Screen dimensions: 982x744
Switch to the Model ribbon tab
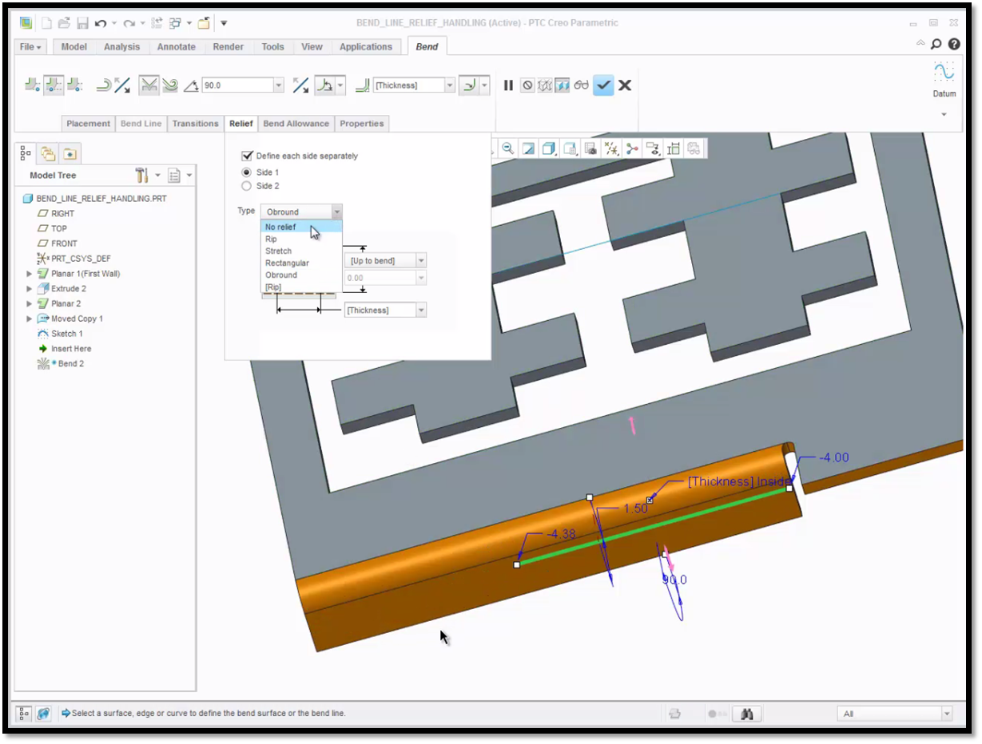74,47
